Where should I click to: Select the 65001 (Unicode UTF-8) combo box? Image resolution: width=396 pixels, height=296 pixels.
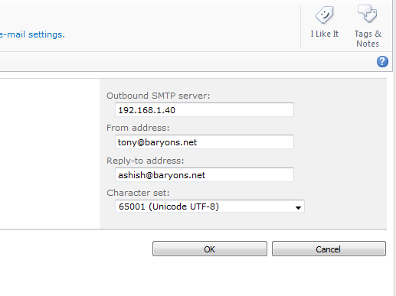click(210, 207)
